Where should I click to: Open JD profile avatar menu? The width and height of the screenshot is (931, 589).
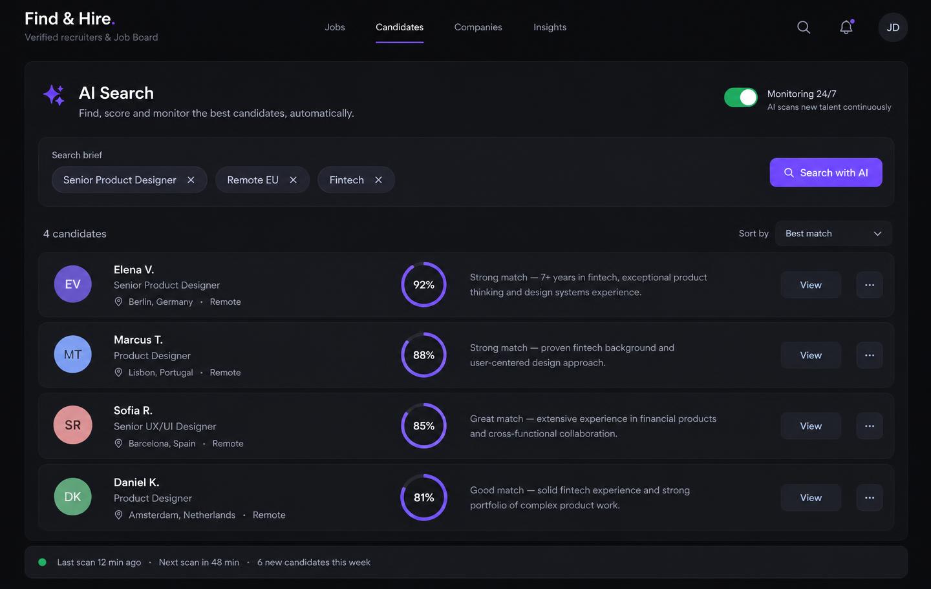click(x=893, y=27)
